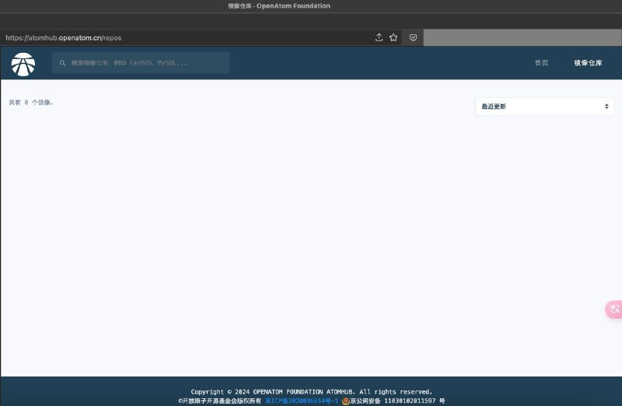Open the 京ICP备 license link
Viewport: 622px width, 406px height.
click(302, 401)
